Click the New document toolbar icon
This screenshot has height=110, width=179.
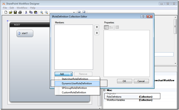[6, 12]
